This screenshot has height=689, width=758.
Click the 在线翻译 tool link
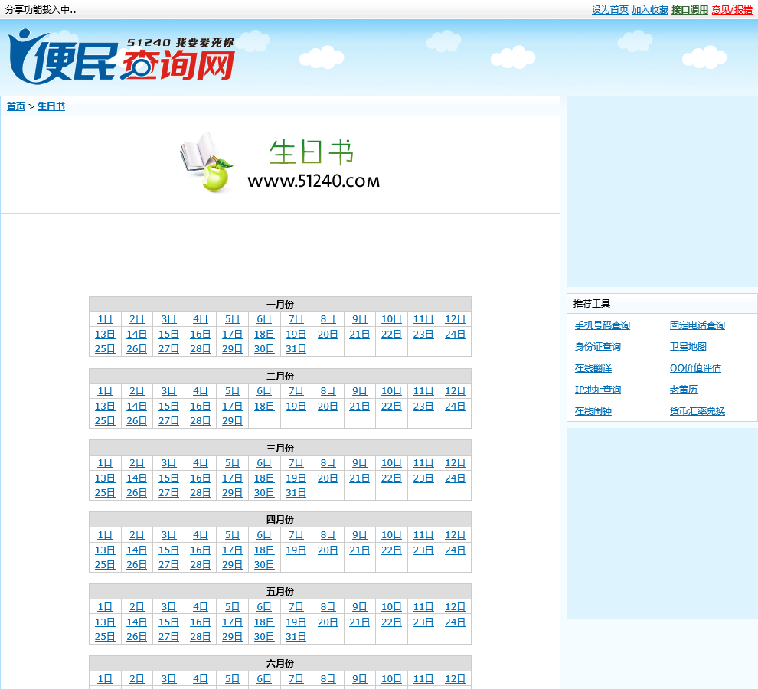(x=593, y=368)
